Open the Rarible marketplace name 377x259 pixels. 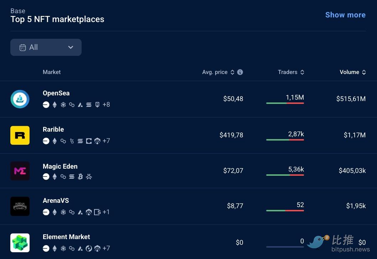click(53, 129)
